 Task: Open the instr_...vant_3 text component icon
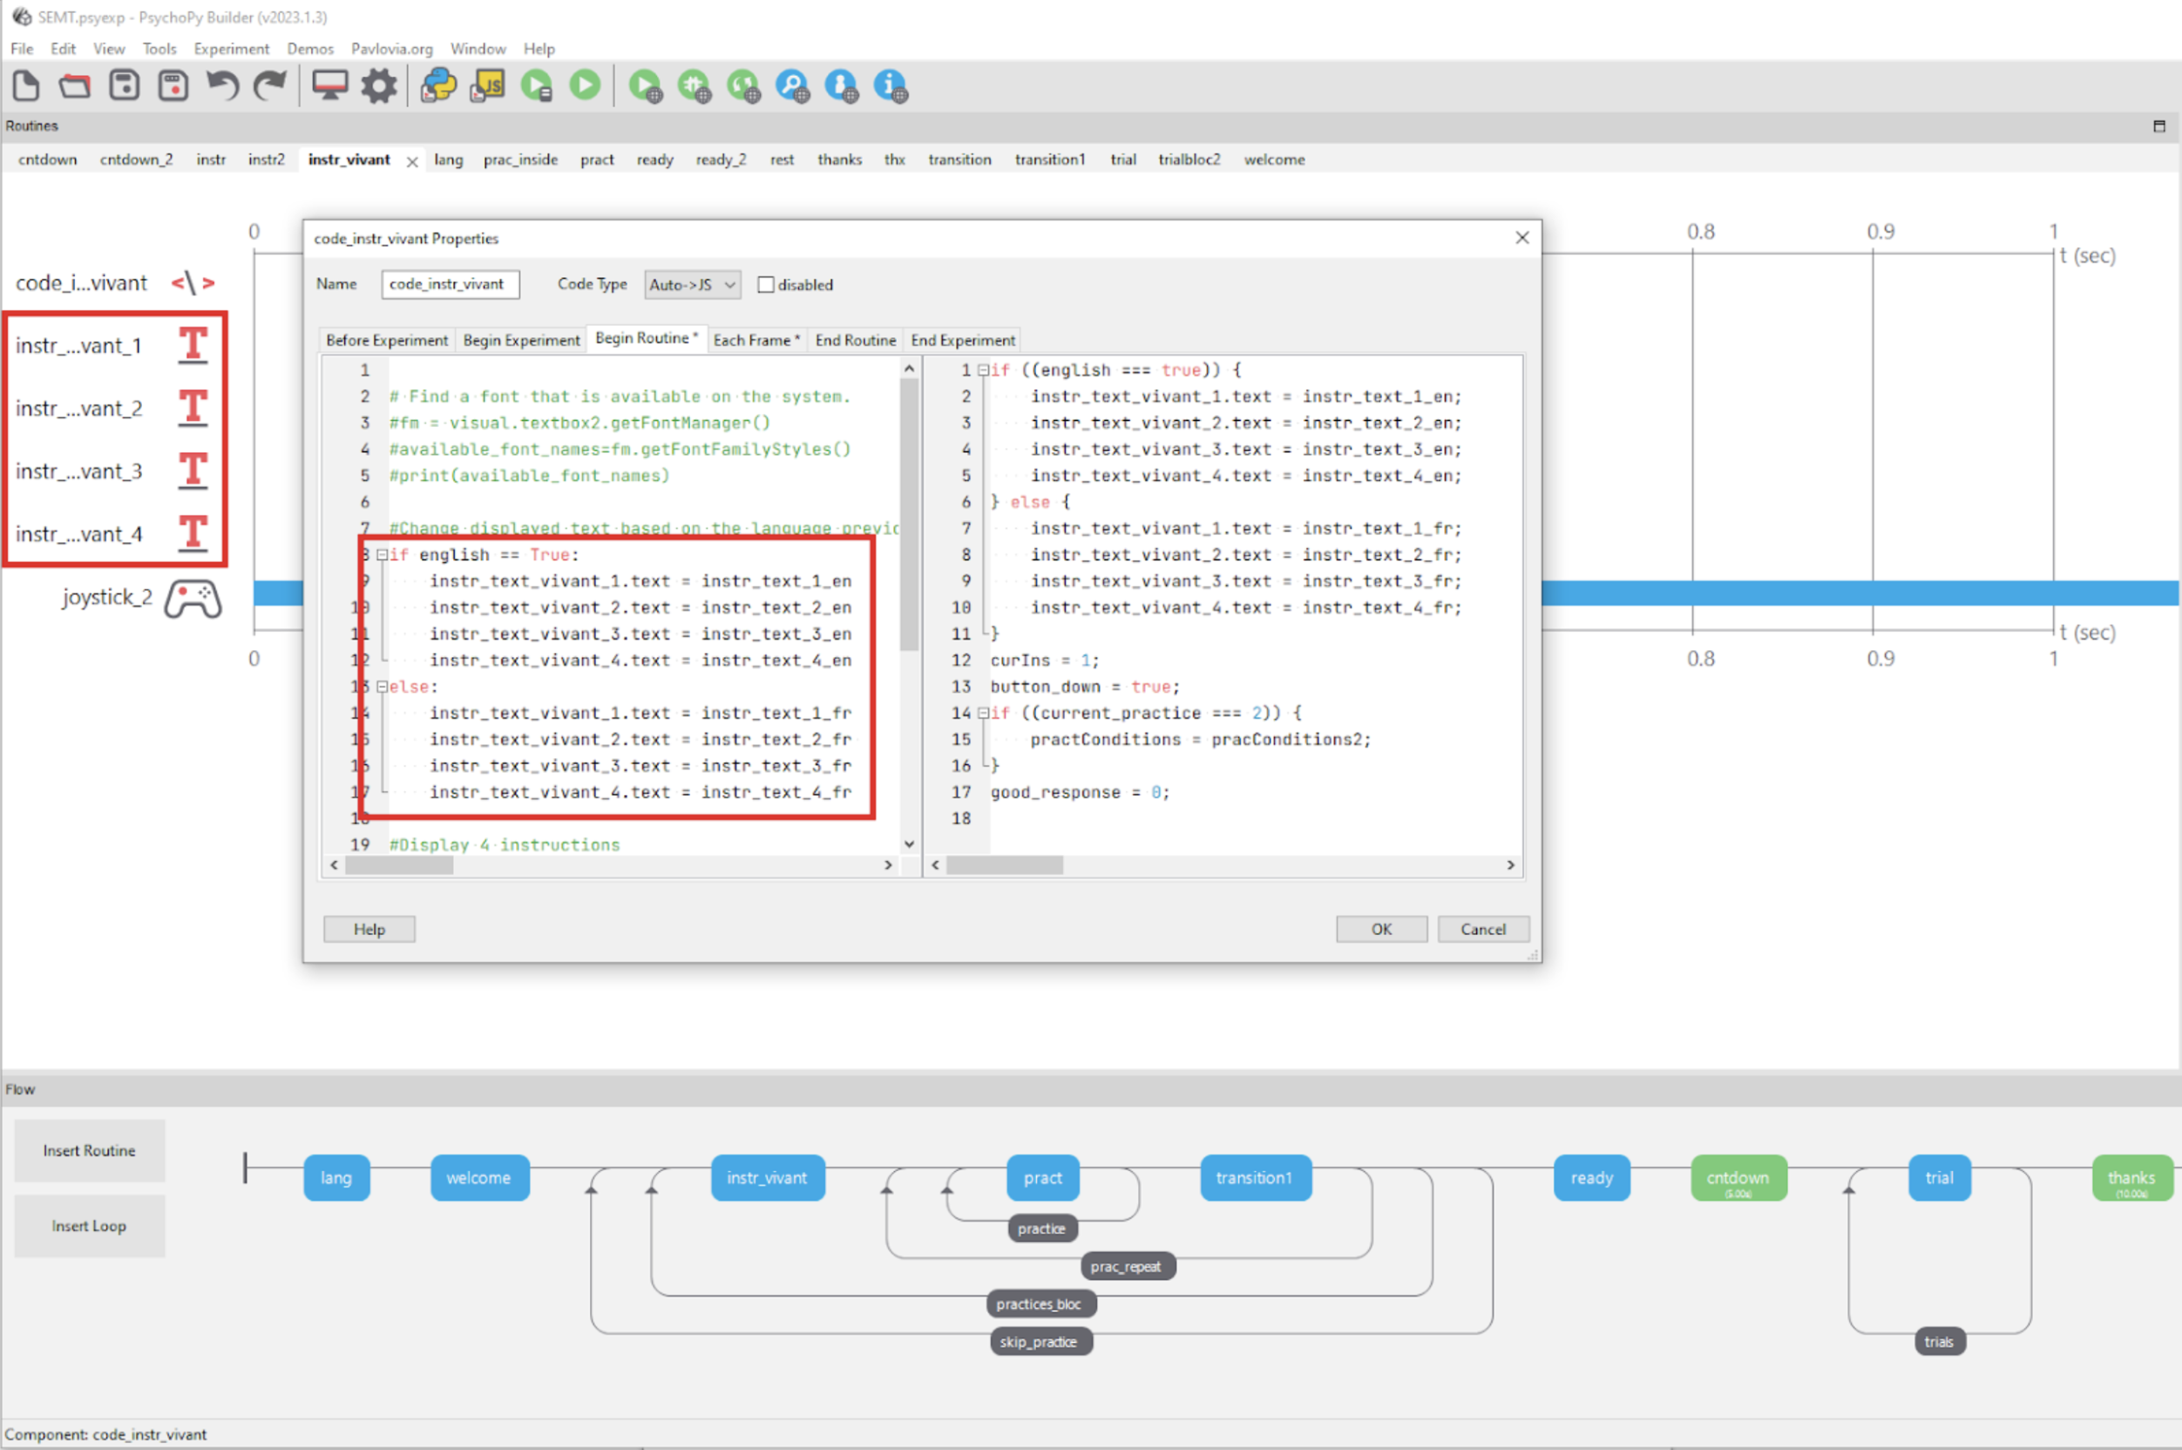click(193, 471)
